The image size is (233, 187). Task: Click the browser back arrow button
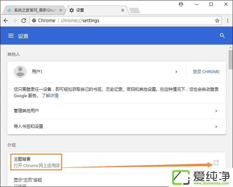(6, 21)
